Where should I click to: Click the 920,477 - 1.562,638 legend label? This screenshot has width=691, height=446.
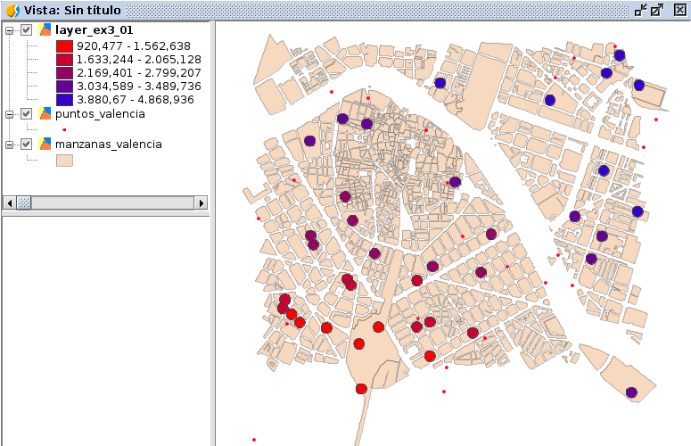coord(134,45)
